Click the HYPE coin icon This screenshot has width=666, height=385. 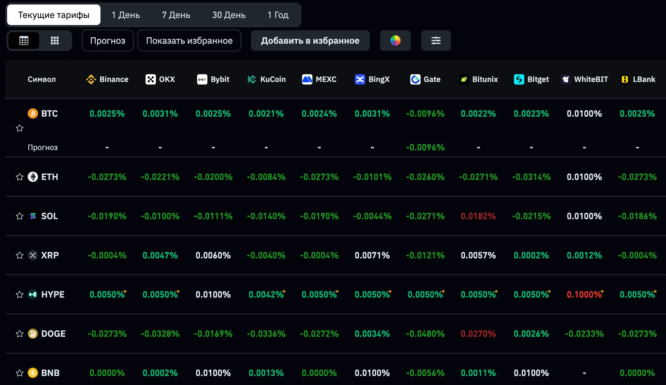pyautogui.click(x=33, y=294)
